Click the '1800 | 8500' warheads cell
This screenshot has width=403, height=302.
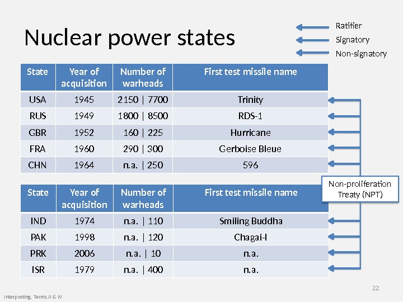[143, 116]
